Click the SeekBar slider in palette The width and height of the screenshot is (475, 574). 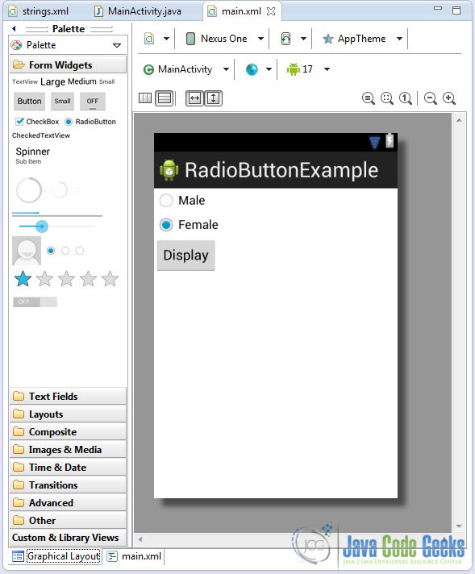pyautogui.click(x=56, y=227)
